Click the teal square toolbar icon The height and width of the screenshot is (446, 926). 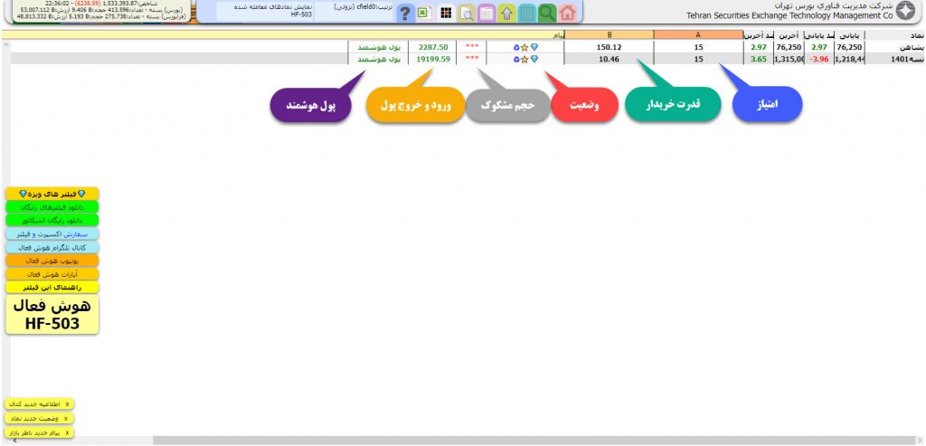(527, 14)
